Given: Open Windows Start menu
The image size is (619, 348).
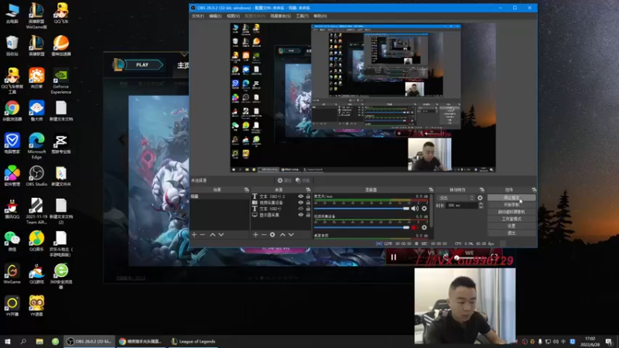Looking at the screenshot, I should (x=7, y=341).
